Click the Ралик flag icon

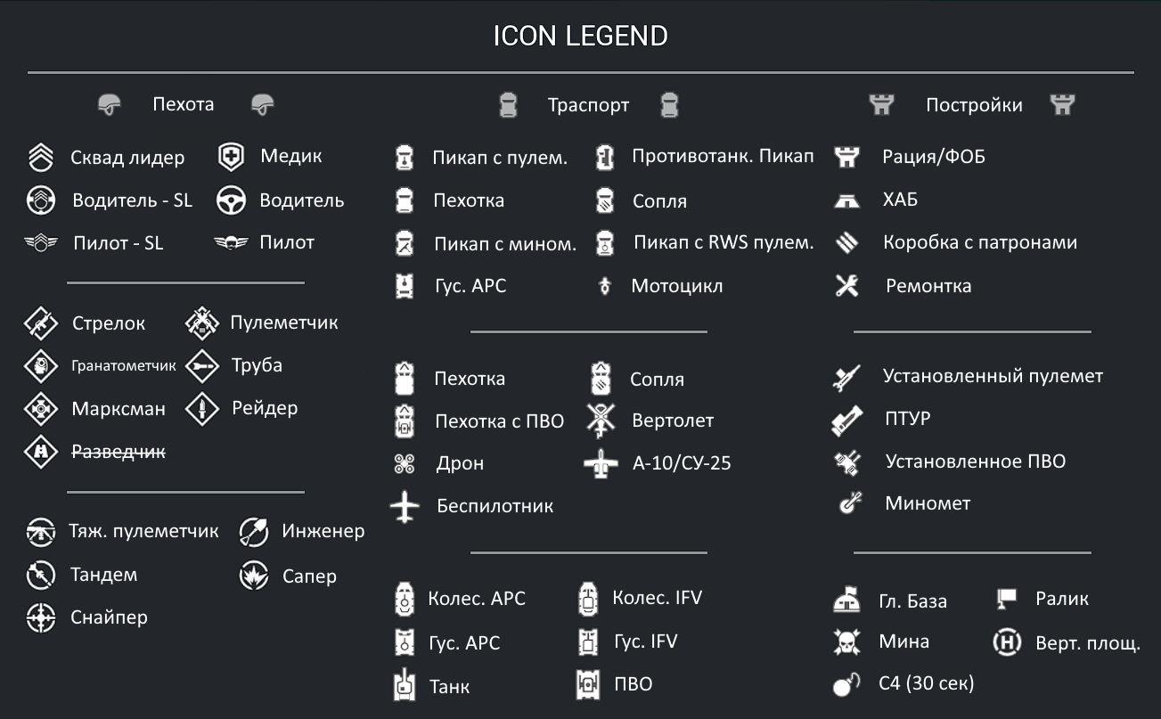1007,599
